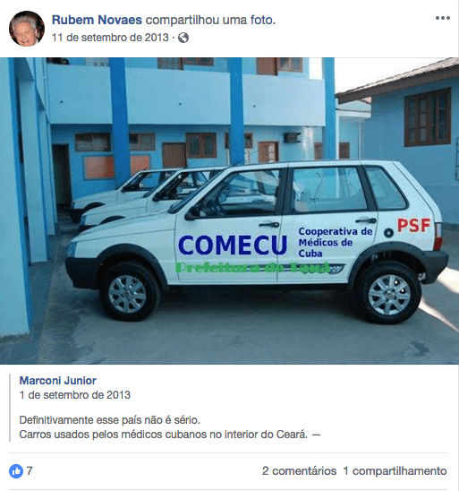Show the 2 comentários list
Screen dimensions: 459x491
point(299,471)
